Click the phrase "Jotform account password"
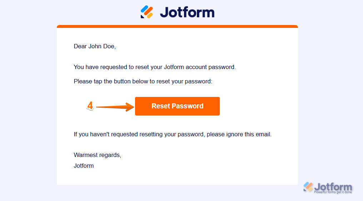Image resolution: width=363 pixels, height=201 pixels. coord(199,67)
